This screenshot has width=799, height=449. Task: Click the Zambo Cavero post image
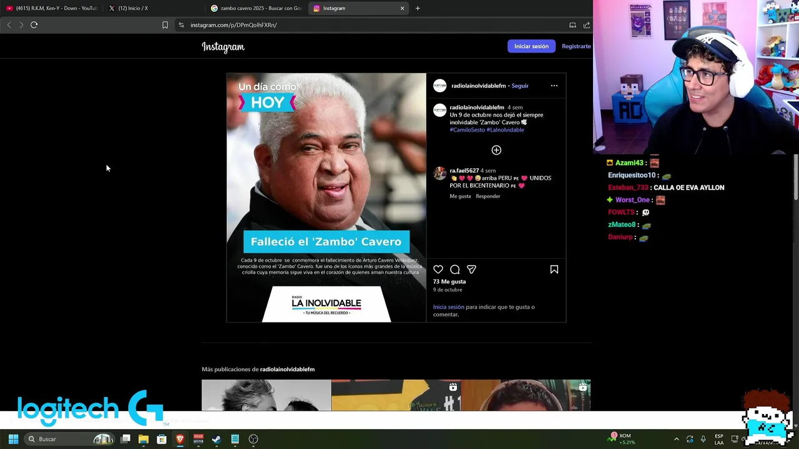pos(326,198)
